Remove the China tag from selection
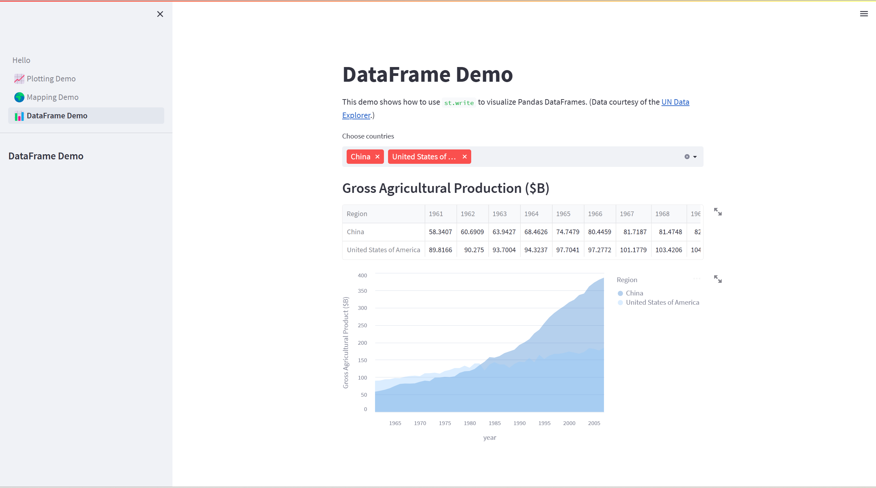Viewport: 876px width, 488px height. point(377,157)
